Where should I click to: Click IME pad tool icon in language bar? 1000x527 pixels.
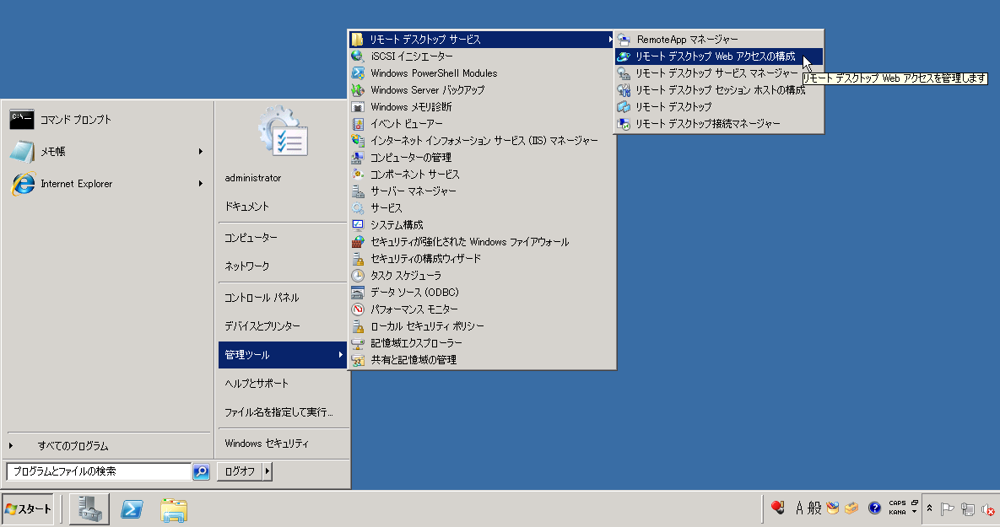[x=832, y=508]
